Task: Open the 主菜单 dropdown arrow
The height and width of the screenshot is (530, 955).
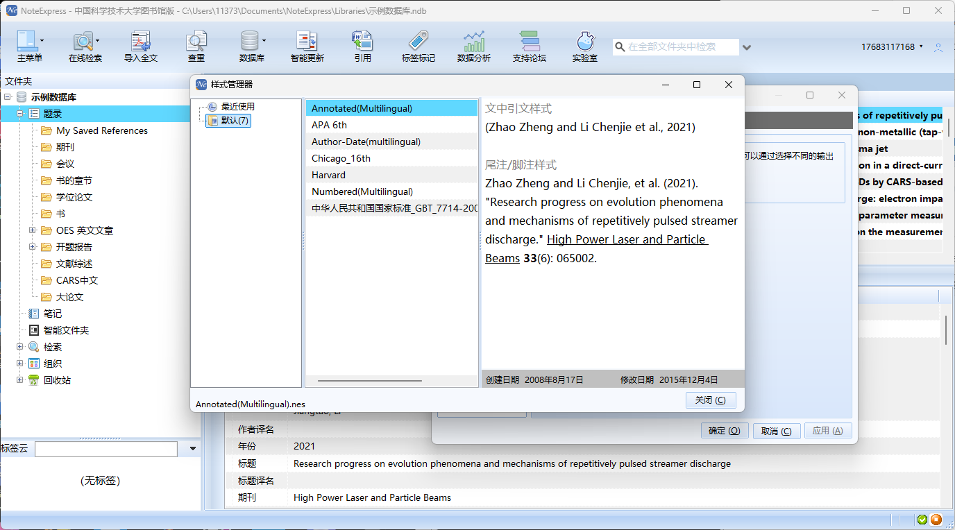Action: 42,40
